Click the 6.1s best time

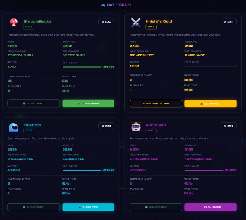65,81
